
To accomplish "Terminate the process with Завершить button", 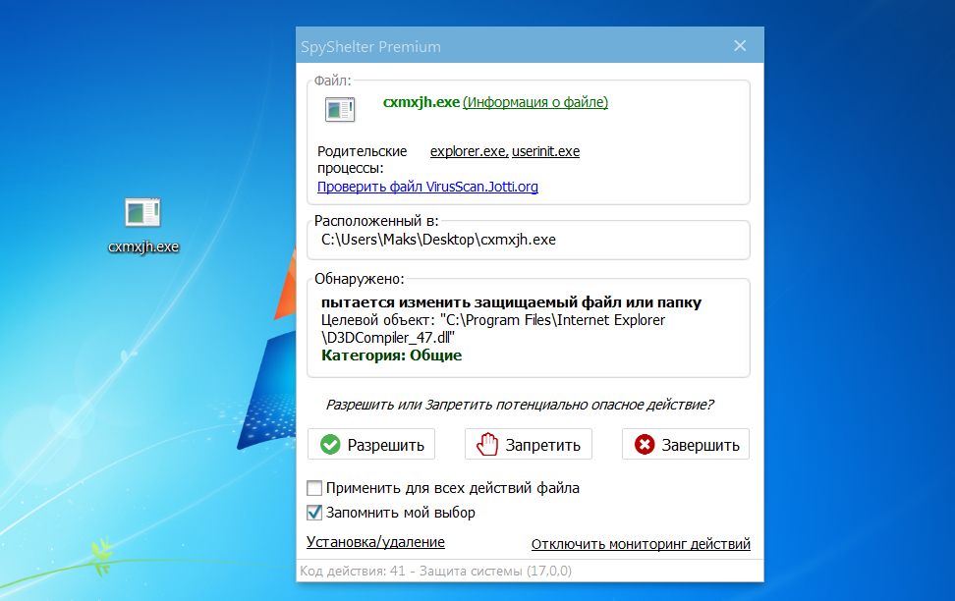I will coord(686,445).
